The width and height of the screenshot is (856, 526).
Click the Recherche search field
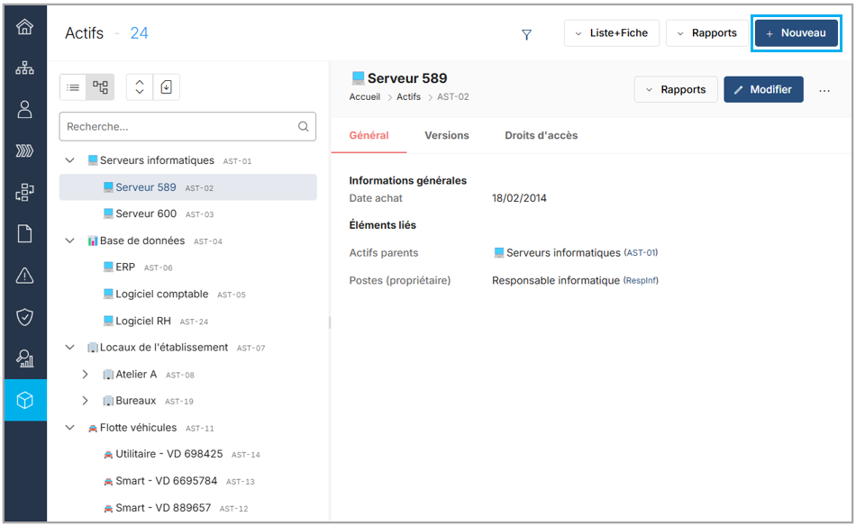coord(180,127)
